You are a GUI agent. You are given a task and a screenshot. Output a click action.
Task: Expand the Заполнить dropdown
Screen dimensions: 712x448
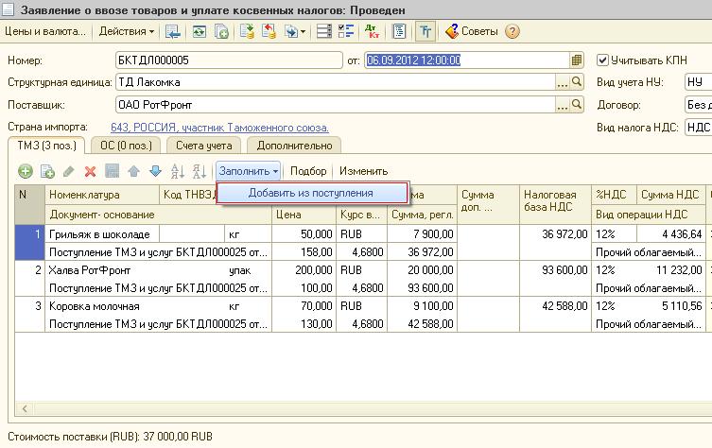click(249, 171)
